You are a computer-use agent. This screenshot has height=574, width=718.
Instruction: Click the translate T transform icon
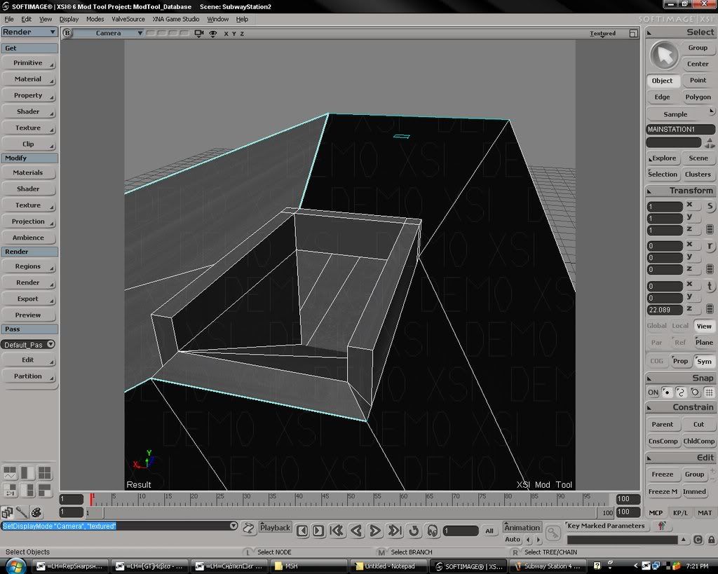point(710,287)
